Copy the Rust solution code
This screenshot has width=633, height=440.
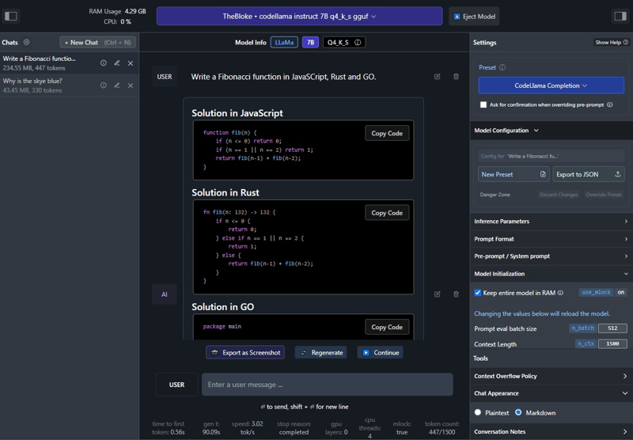tap(387, 213)
